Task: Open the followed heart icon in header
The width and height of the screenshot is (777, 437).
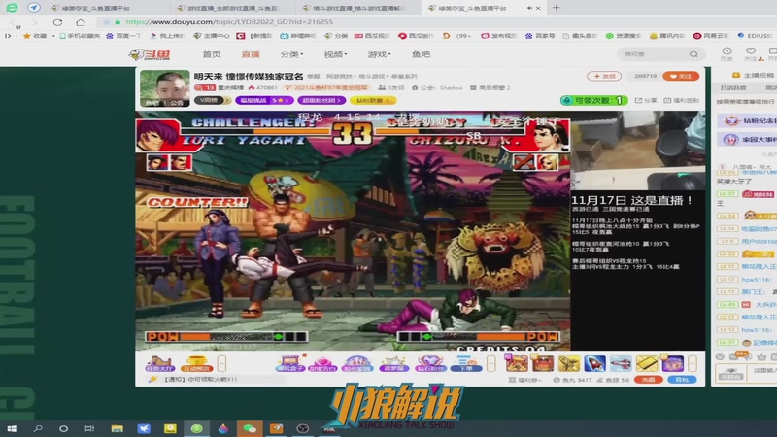Action: [x=751, y=51]
